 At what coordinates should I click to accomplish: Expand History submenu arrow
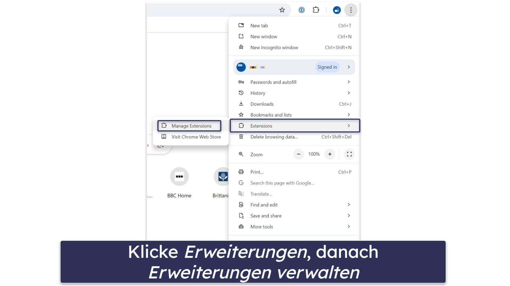click(x=349, y=93)
